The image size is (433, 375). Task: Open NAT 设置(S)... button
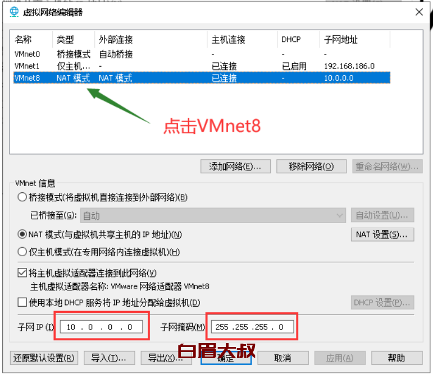coord(382,234)
